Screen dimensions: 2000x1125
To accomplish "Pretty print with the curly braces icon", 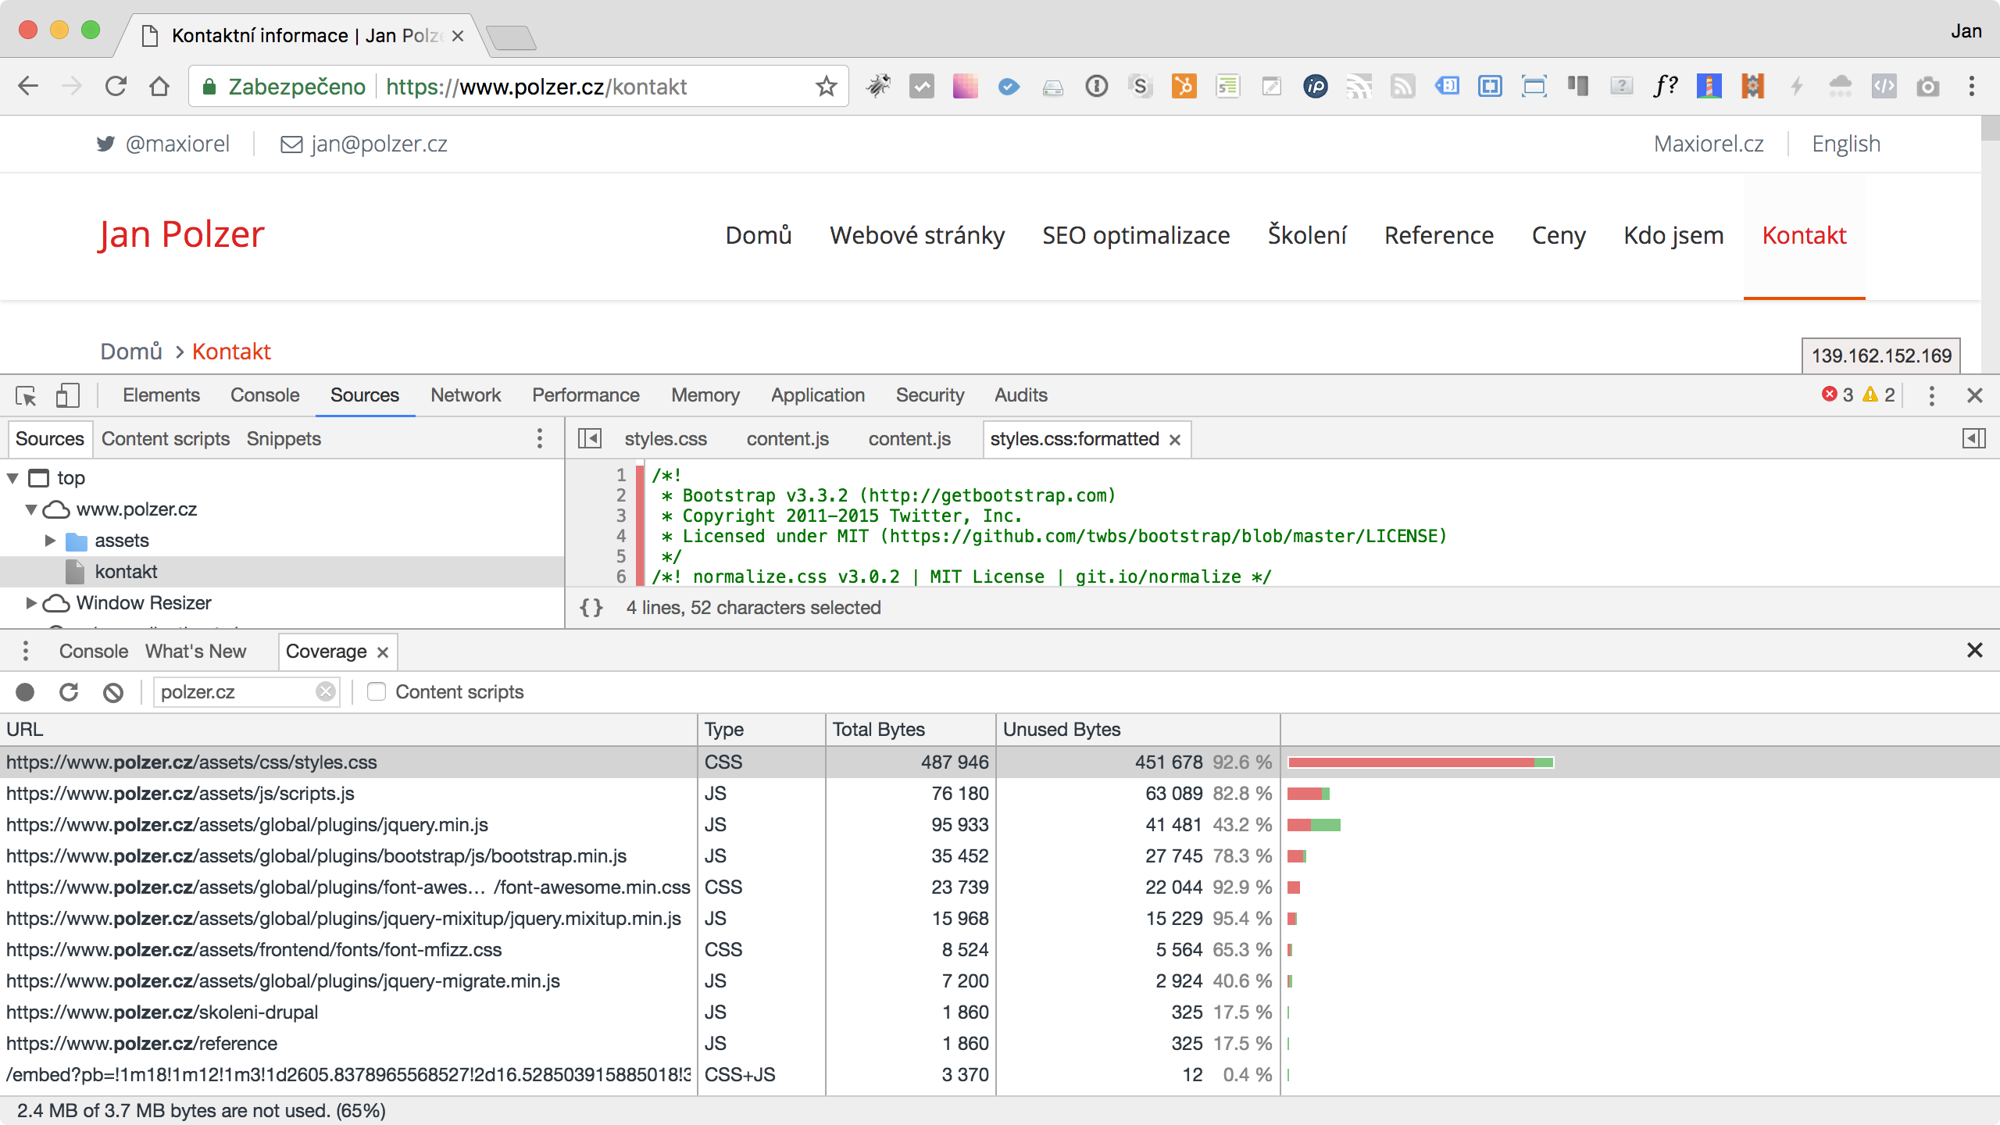I will coord(591,608).
